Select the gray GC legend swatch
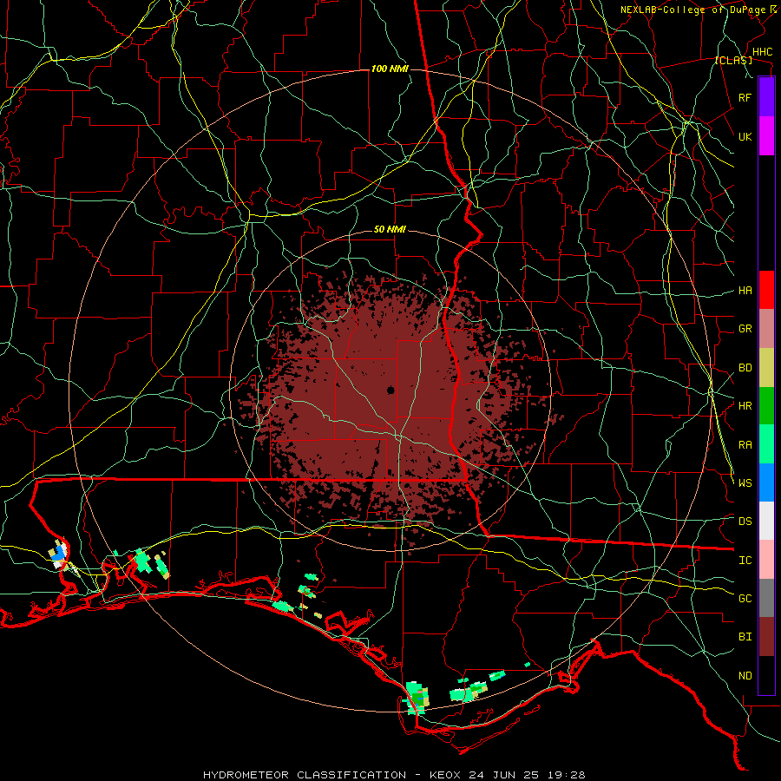Image resolution: width=781 pixels, height=781 pixels. tap(766, 598)
